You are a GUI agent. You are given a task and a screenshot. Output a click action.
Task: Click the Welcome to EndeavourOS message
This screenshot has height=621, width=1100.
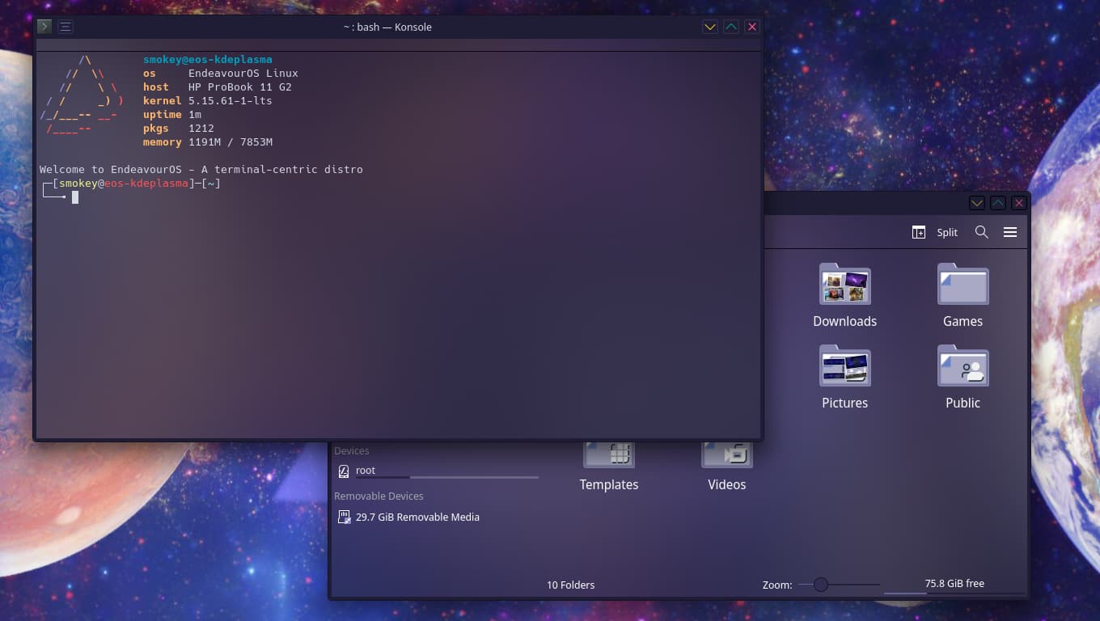pos(201,170)
